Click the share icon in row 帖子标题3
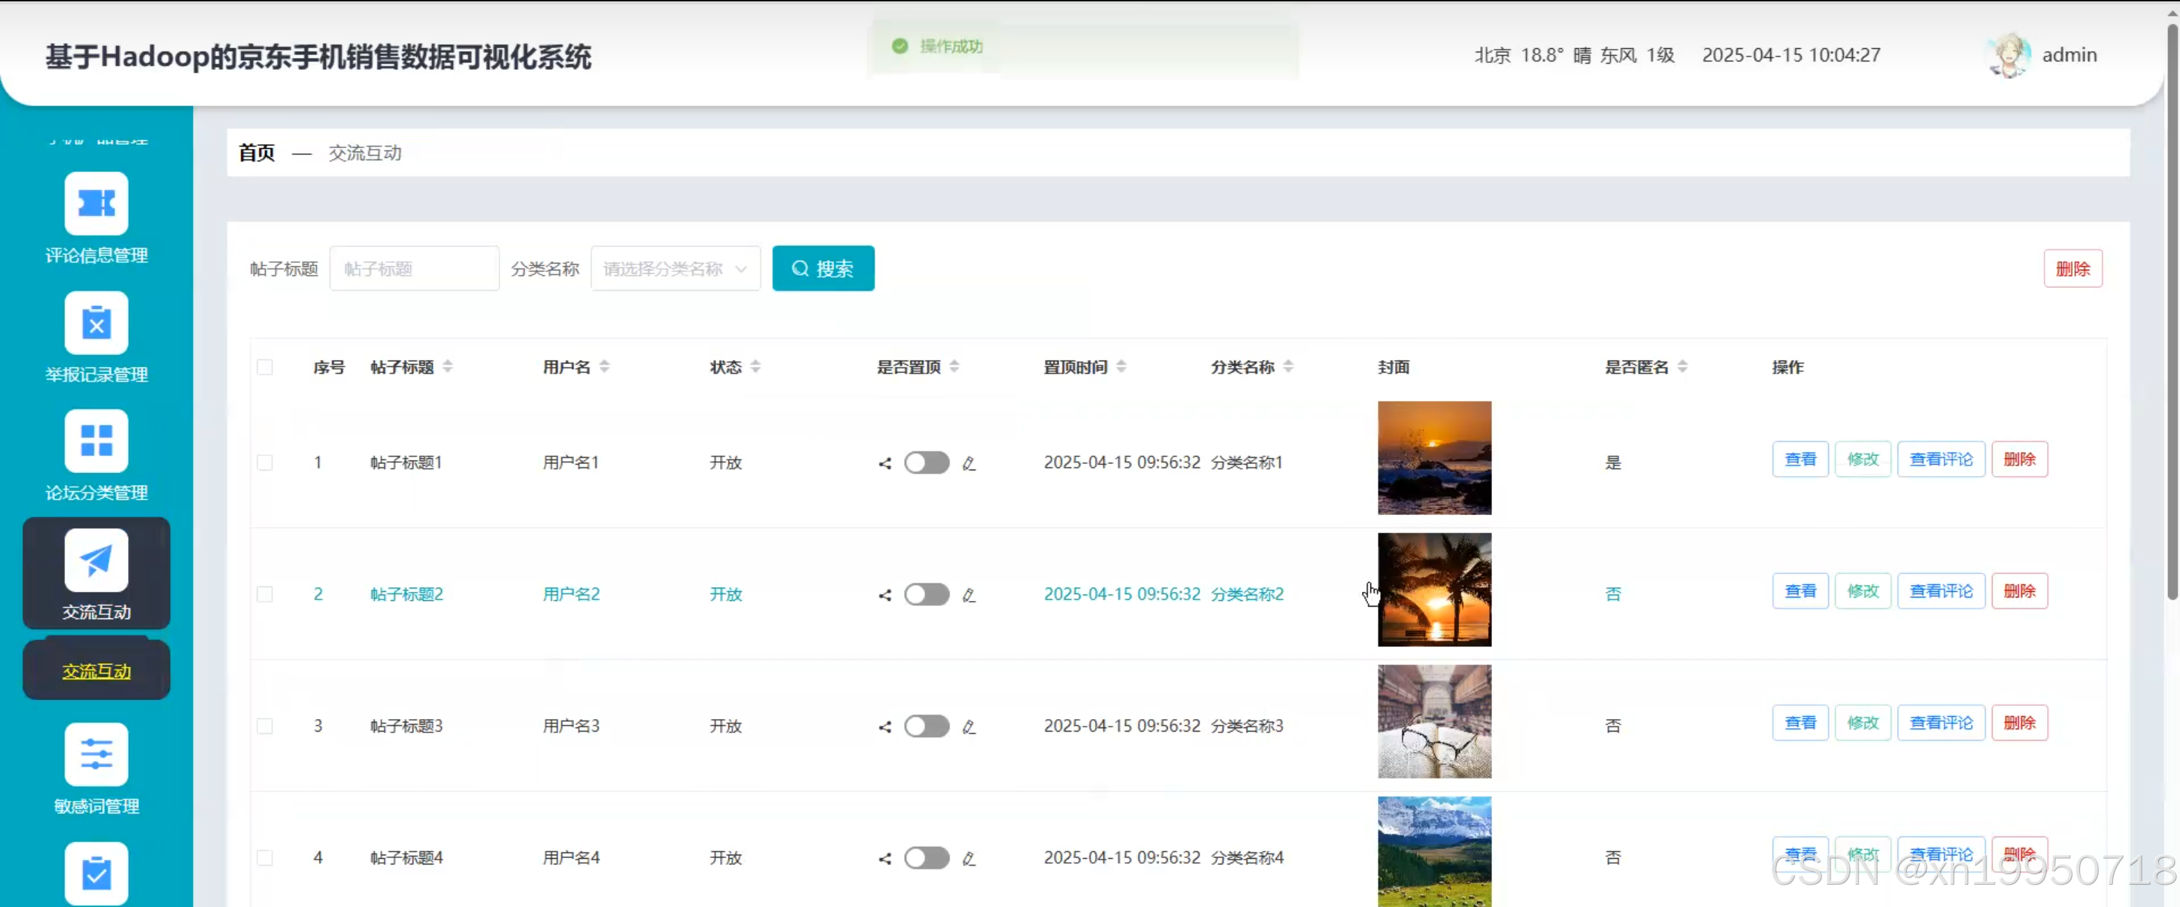The image size is (2180, 907). pyautogui.click(x=885, y=727)
